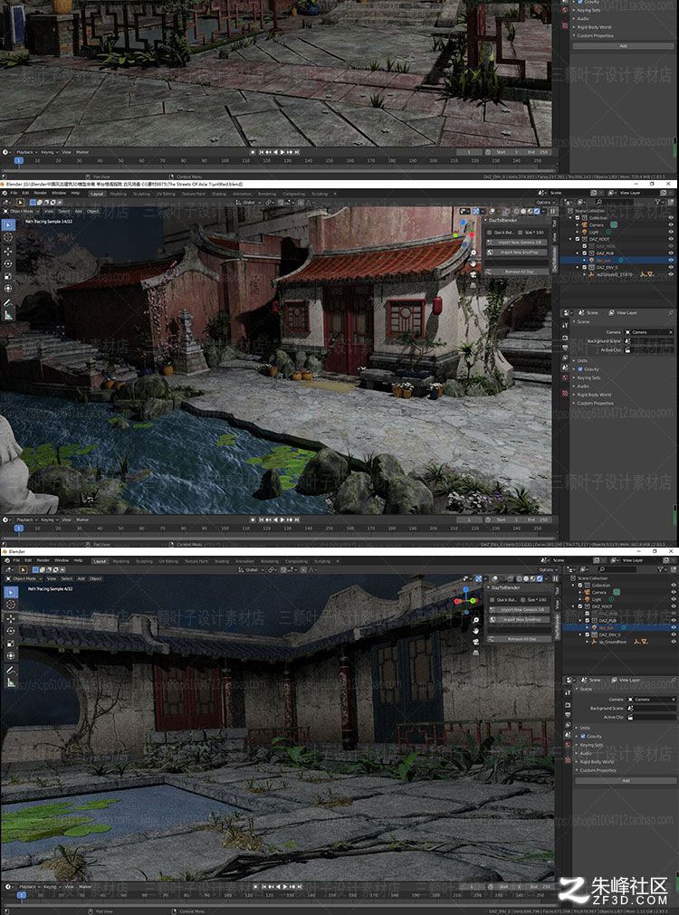This screenshot has width=679, height=915.
Task: Toggle camera view icon in bottom window
Action: point(476,642)
